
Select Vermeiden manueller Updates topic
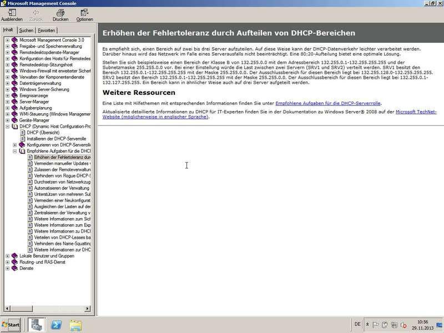(x=62, y=164)
